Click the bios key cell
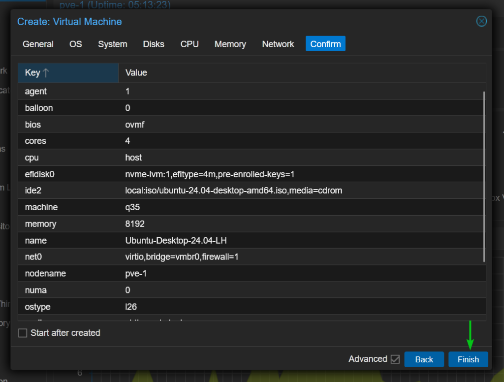Screen dimensions: 504x382 click(x=33, y=125)
